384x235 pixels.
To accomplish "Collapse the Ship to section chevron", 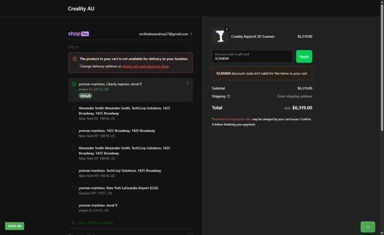I will pos(190,47).
